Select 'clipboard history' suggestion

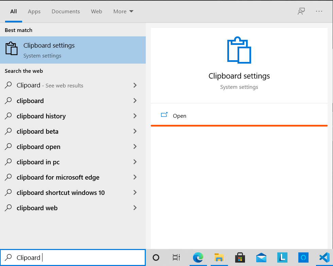73,116
